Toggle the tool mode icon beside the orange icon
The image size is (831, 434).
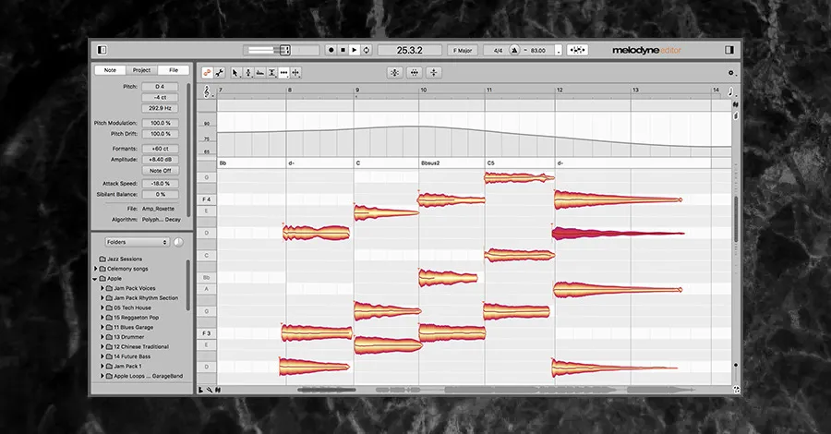[220, 73]
